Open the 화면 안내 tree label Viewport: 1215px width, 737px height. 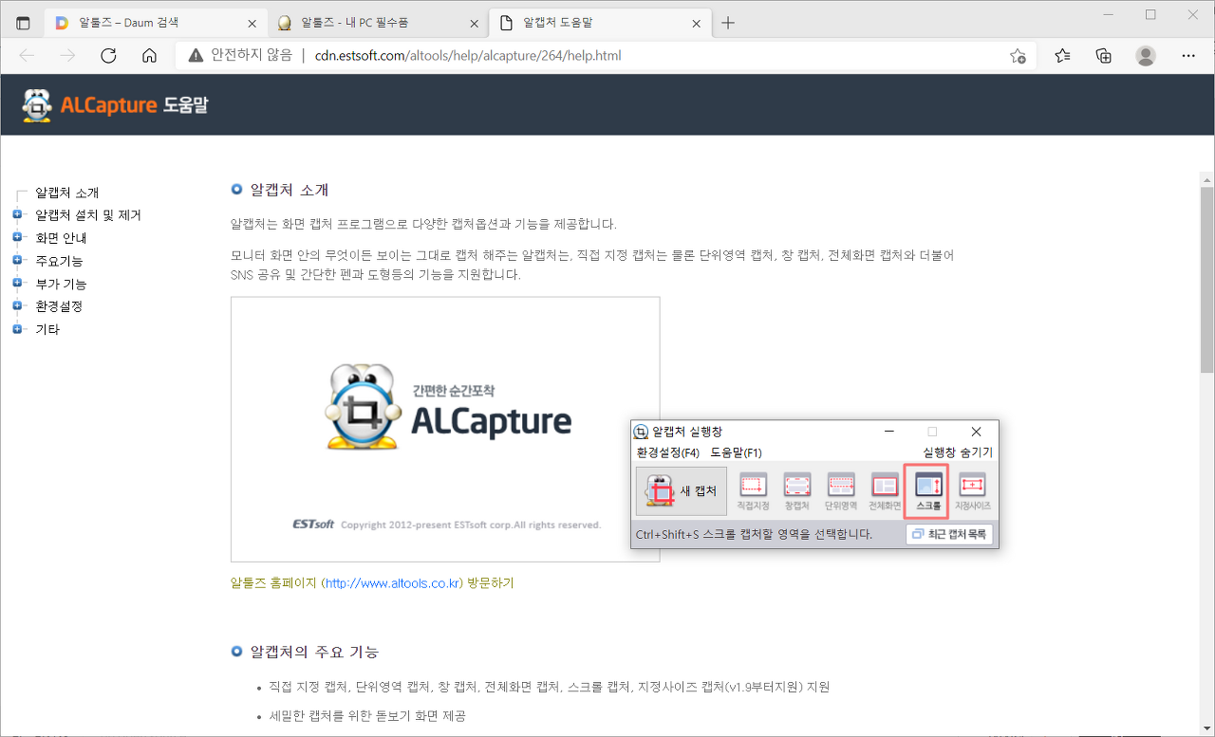point(61,238)
